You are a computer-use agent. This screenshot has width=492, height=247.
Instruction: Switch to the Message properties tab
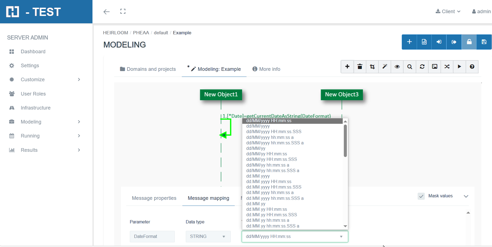[x=154, y=198]
